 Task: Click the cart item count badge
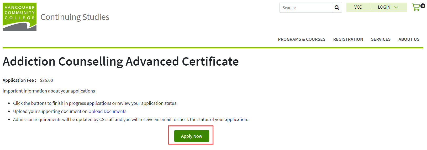pyautogui.click(x=423, y=6)
